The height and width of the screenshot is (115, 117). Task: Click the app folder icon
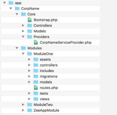point(11,3)
